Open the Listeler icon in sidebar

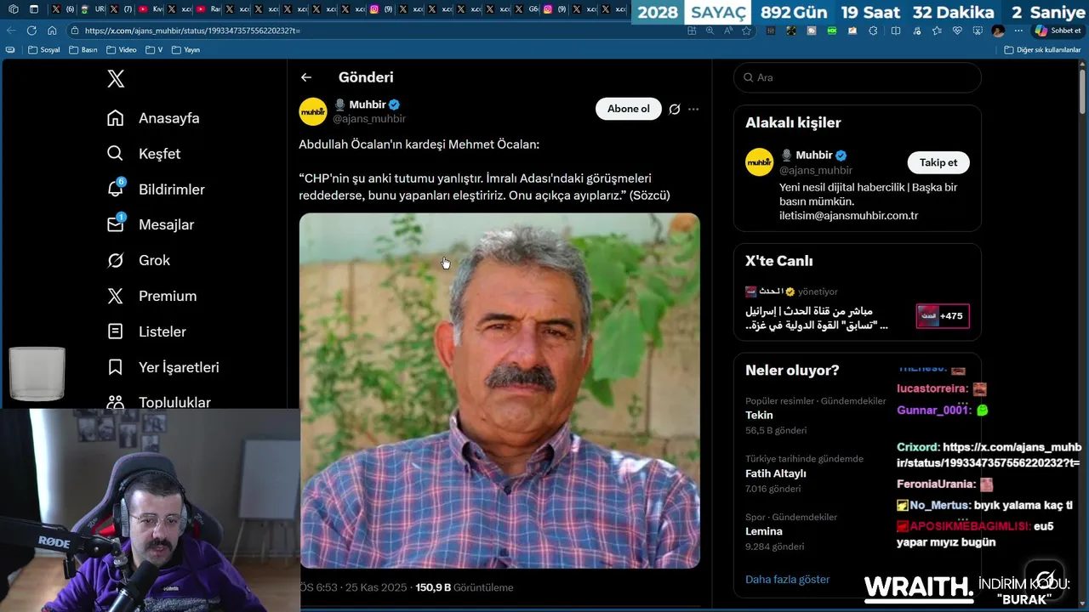(116, 331)
